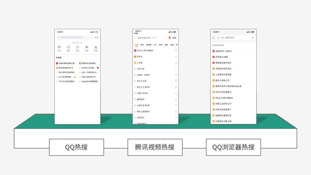Click the 资讯 link in QQ Browser search
The width and height of the screenshot is (311, 175).
223,38
